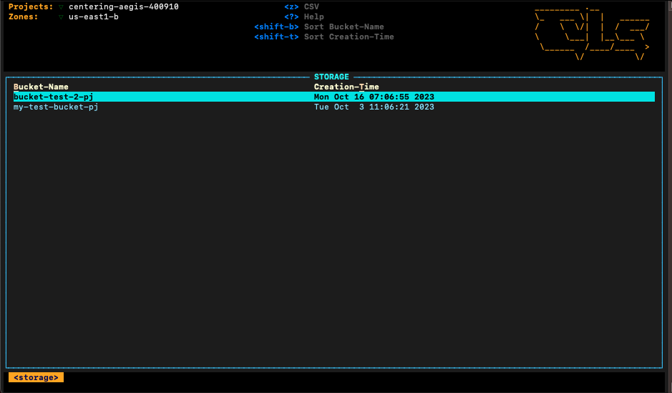This screenshot has width=672, height=393.
Task: Open the Help menu entry
Action: pyautogui.click(x=313, y=16)
